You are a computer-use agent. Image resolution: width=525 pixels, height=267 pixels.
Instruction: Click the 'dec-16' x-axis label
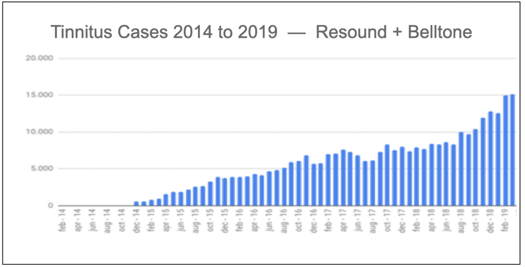click(314, 220)
